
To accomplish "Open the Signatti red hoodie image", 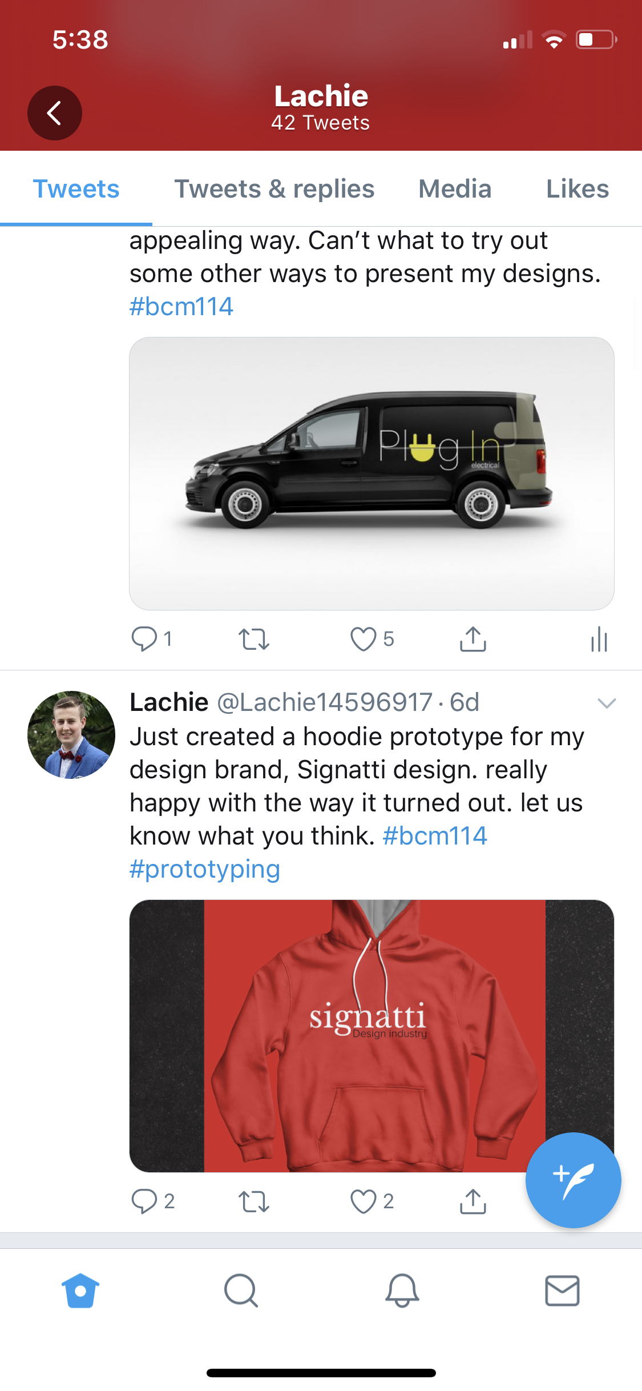I will pyautogui.click(x=372, y=1035).
